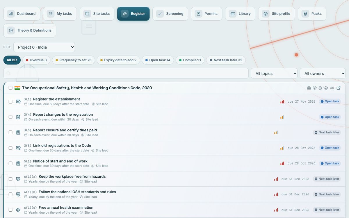The width and height of the screenshot is (349, 218).
Task: Filter by Overdue 3
Action: (36, 60)
